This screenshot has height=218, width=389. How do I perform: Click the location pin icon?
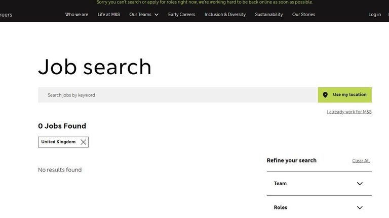(x=325, y=95)
